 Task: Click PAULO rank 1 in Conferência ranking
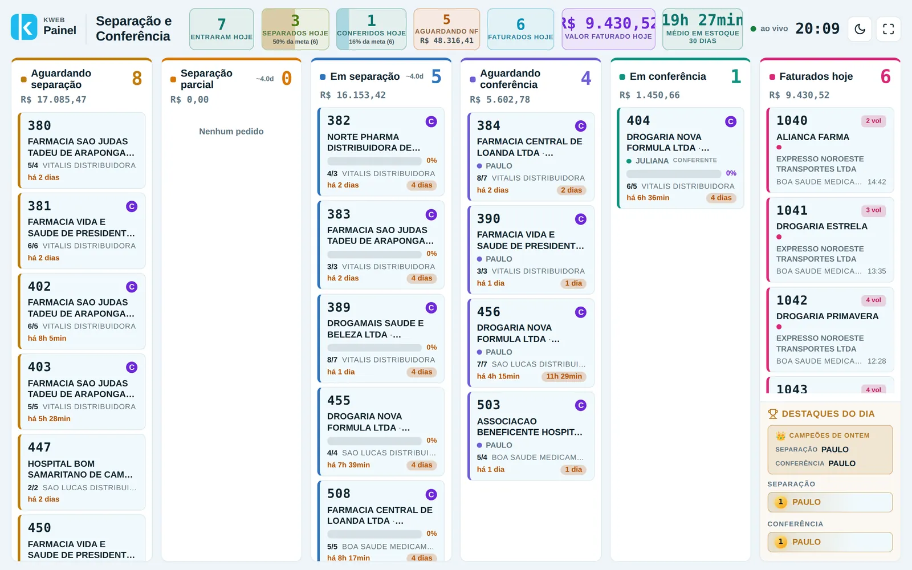[x=830, y=542]
